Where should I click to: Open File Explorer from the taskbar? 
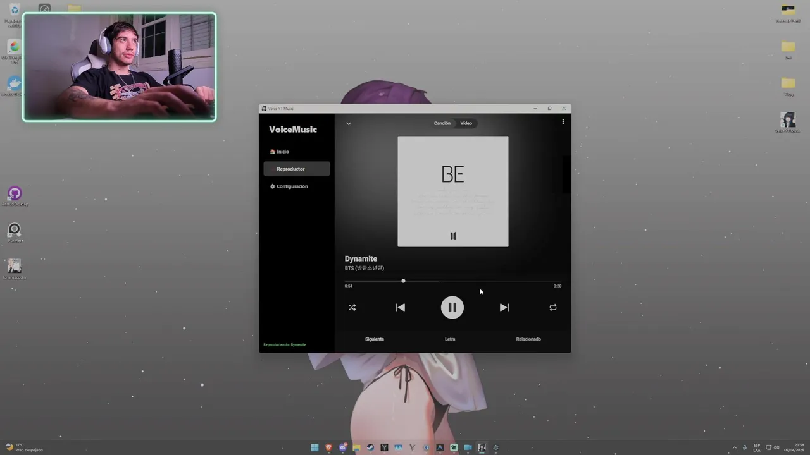pos(356,447)
